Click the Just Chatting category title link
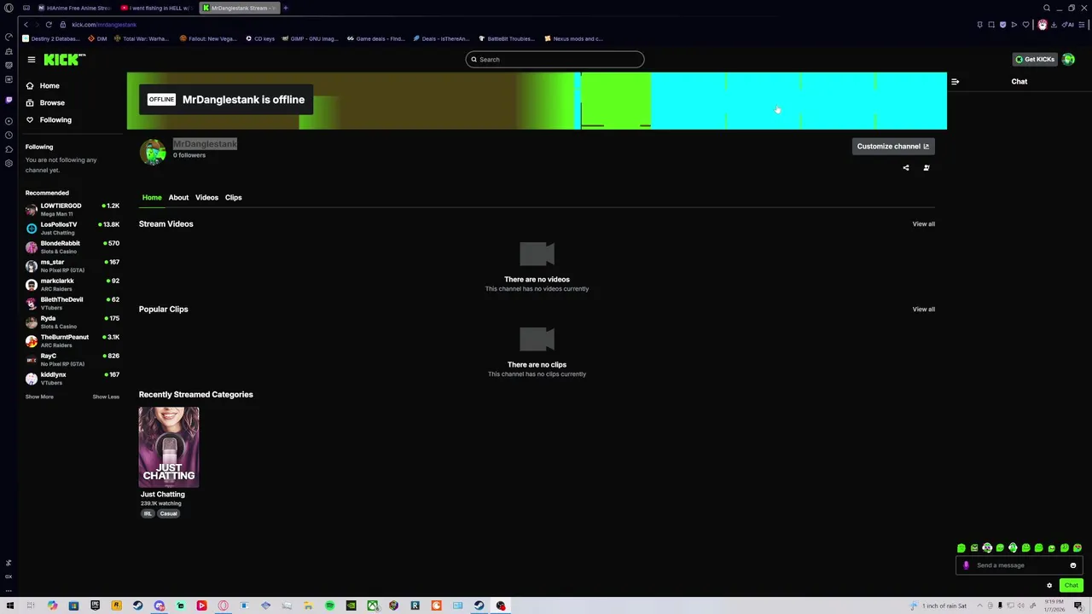This screenshot has width=1092, height=614. point(162,495)
